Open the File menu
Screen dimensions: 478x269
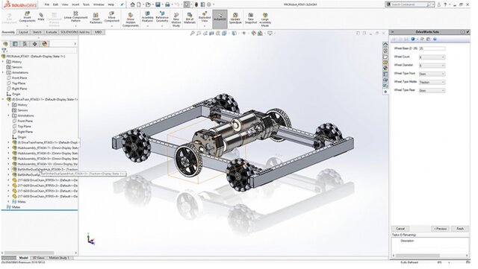[x=46, y=4]
